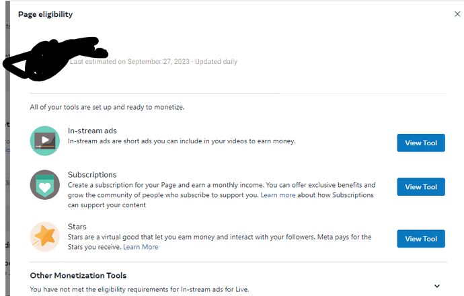Select the Subscriptions title text
This screenshot has height=296, width=464.
92,175
